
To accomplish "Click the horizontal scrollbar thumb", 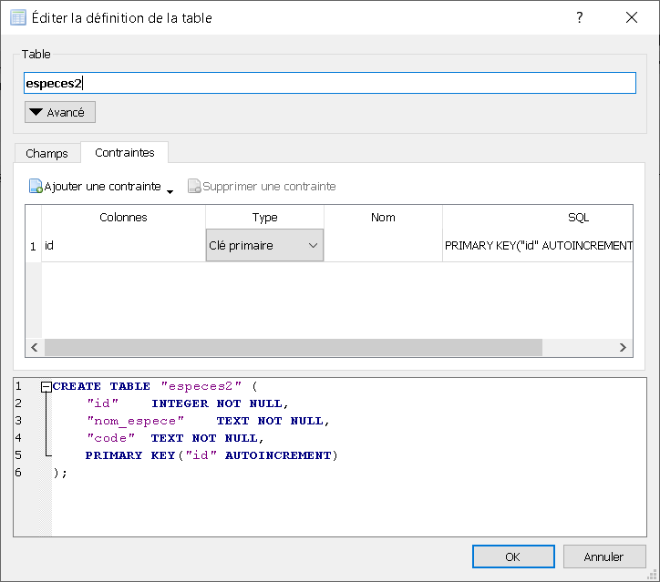I will point(294,347).
